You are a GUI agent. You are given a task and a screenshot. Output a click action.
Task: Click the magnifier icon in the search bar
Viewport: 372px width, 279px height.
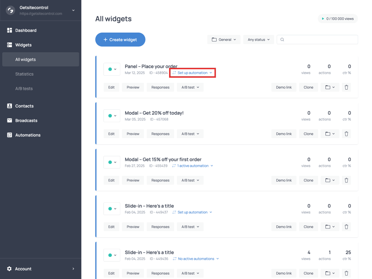coord(282,40)
